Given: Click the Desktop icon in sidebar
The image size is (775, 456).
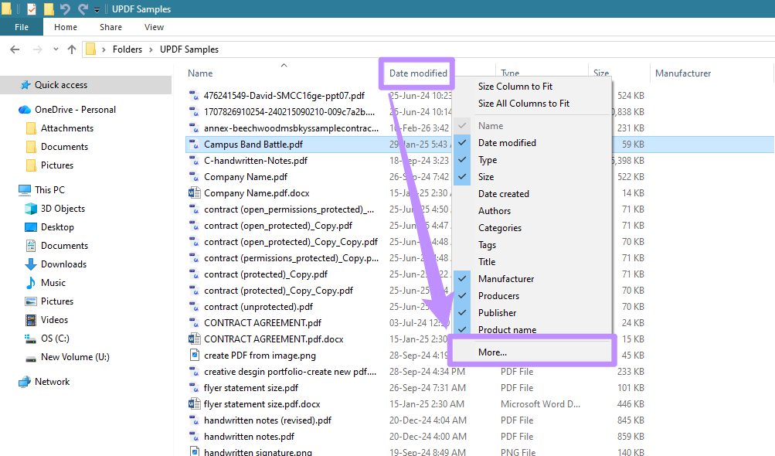Looking at the screenshot, I should coord(31,227).
